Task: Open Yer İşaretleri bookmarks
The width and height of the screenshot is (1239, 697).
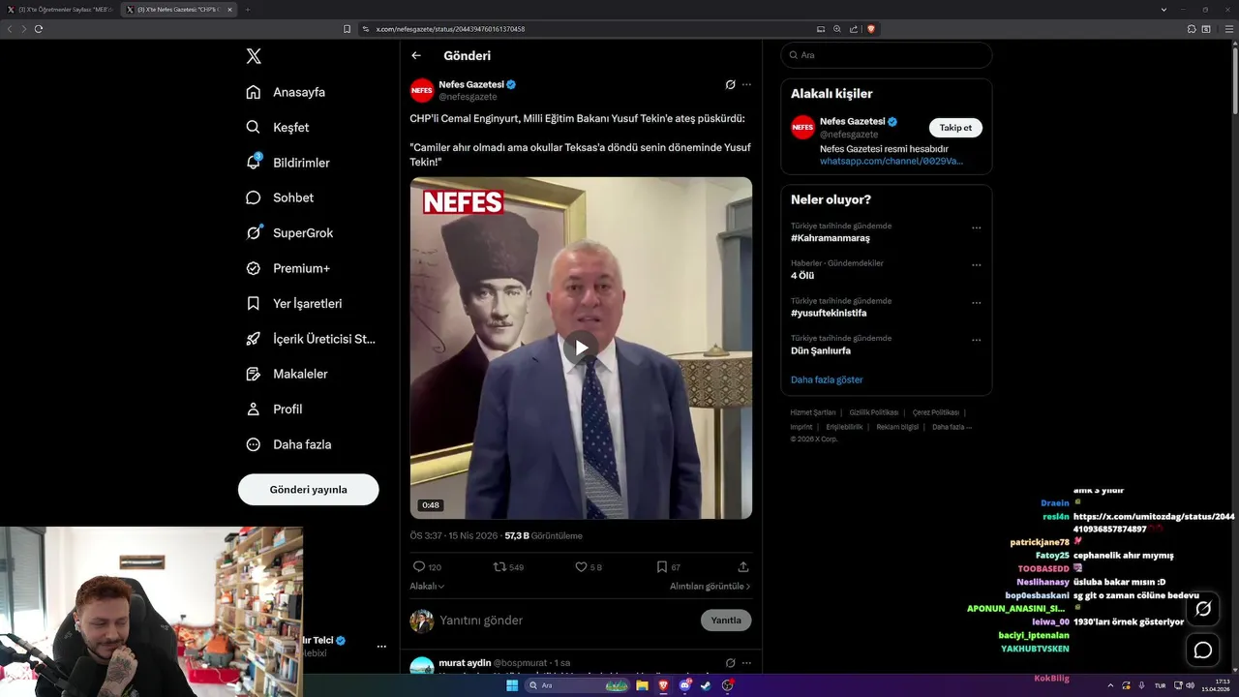Action: (293, 303)
